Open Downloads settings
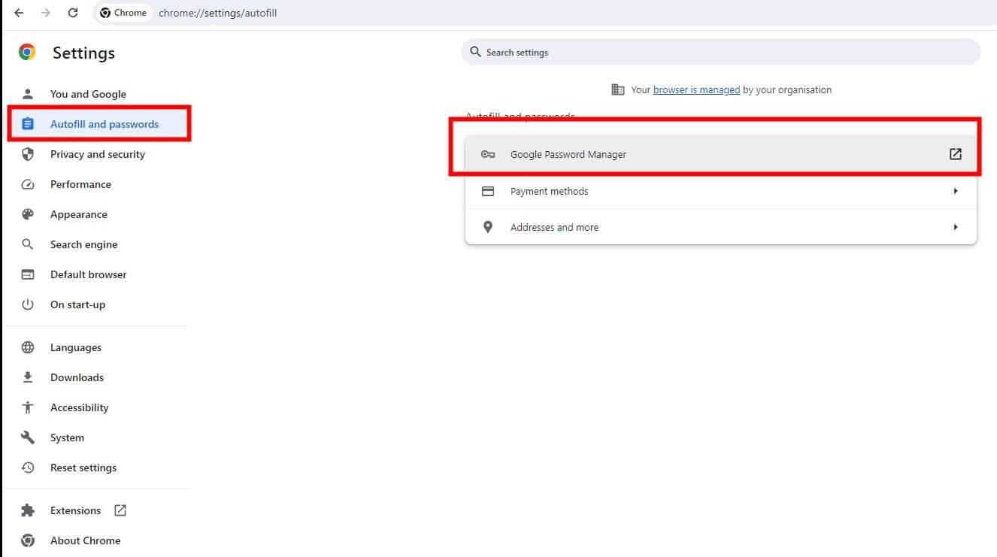997x557 pixels. [x=77, y=377]
